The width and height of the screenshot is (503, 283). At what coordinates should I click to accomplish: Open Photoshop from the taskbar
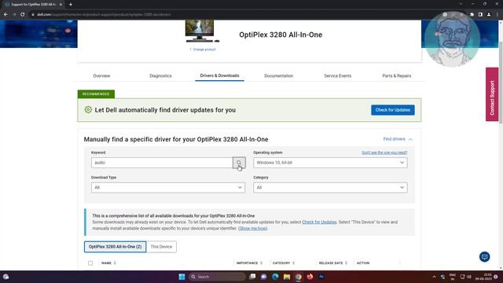click(x=321, y=277)
